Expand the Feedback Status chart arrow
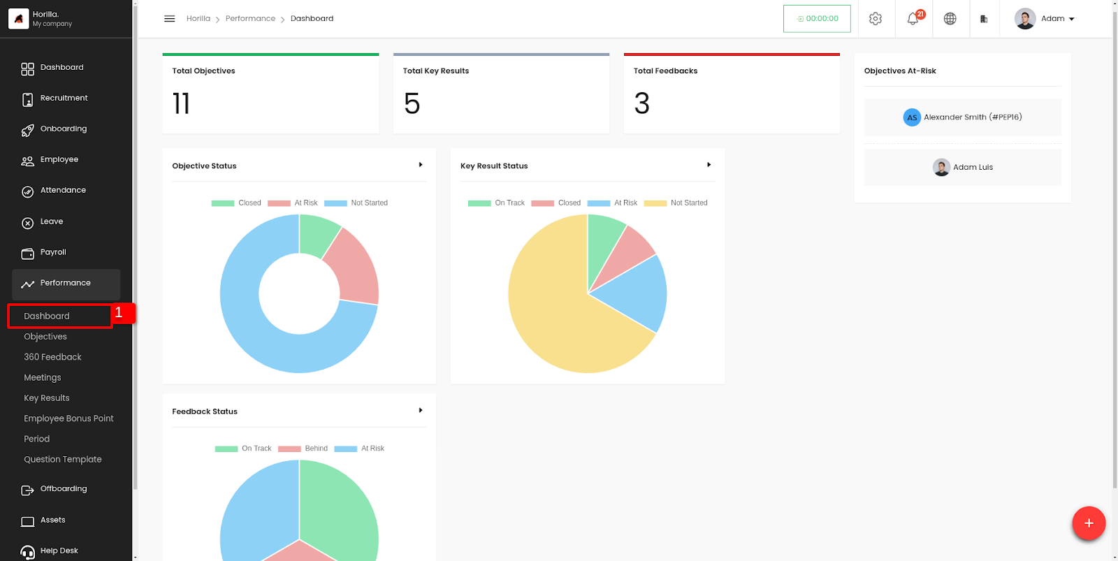 (x=421, y=411)
